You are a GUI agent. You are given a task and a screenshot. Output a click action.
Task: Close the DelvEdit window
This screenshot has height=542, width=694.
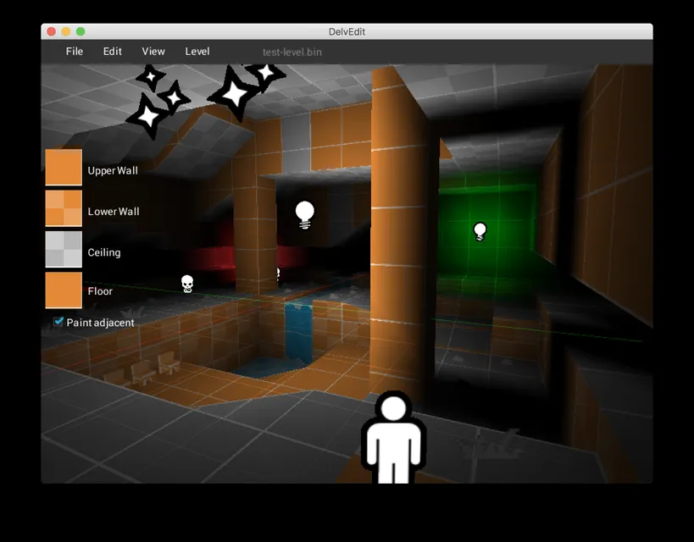click(x=52, y=31)
